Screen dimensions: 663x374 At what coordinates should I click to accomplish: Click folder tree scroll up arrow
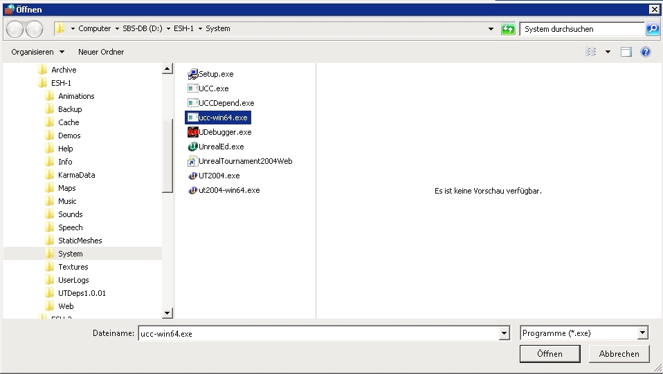167,68
